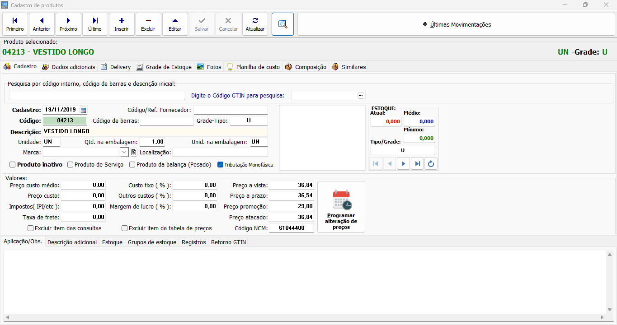Click the document icon beside Marca

point(133,153)
